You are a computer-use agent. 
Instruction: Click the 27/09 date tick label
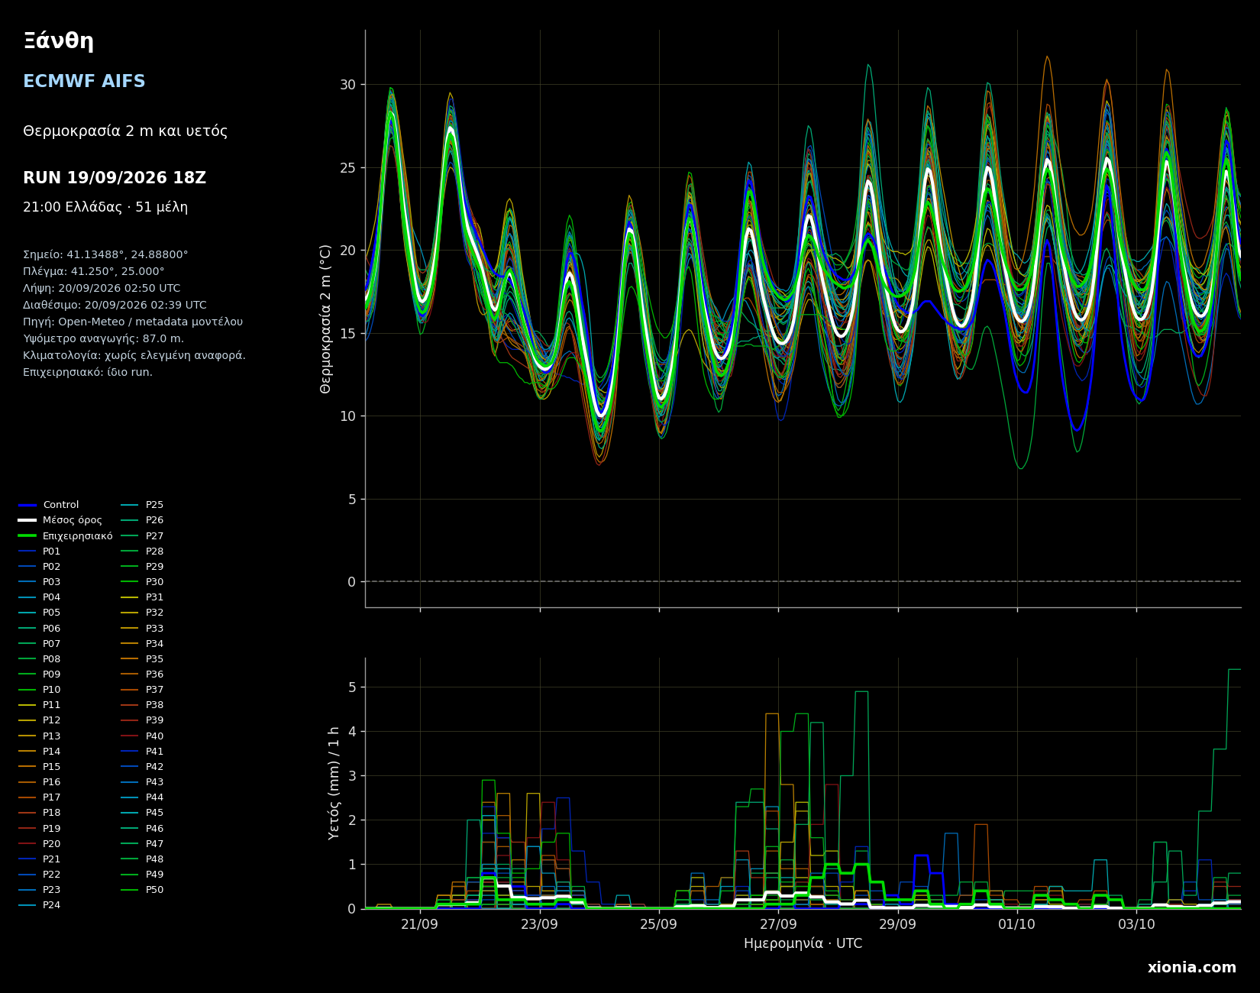pyautogui.click(x=778, y=923)
